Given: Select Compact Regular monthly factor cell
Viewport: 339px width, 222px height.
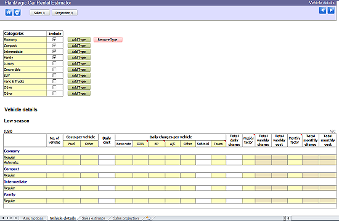Looking at the screenshot, I should [295, 175].
